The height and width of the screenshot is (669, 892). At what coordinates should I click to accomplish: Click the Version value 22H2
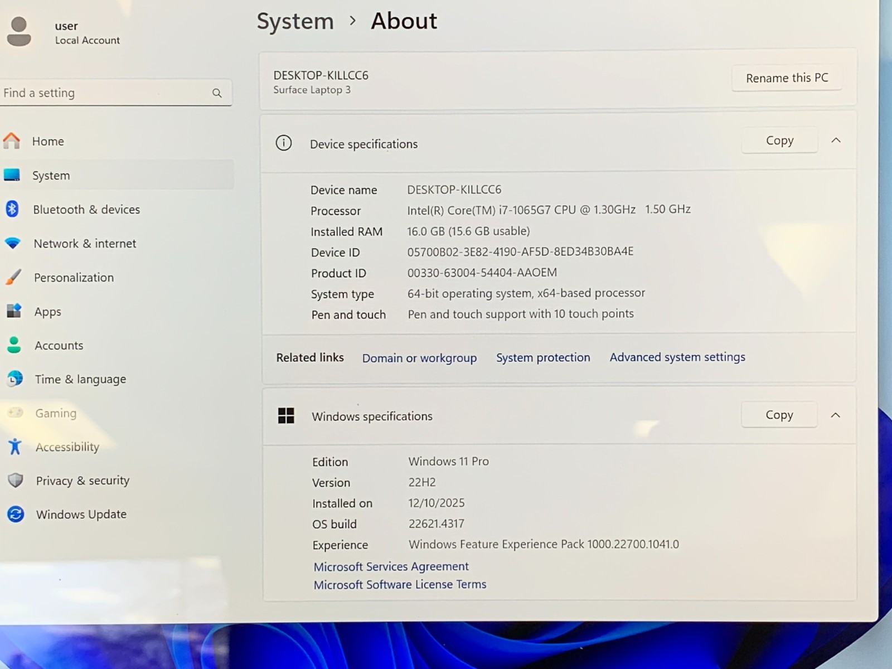coord(422,482)
